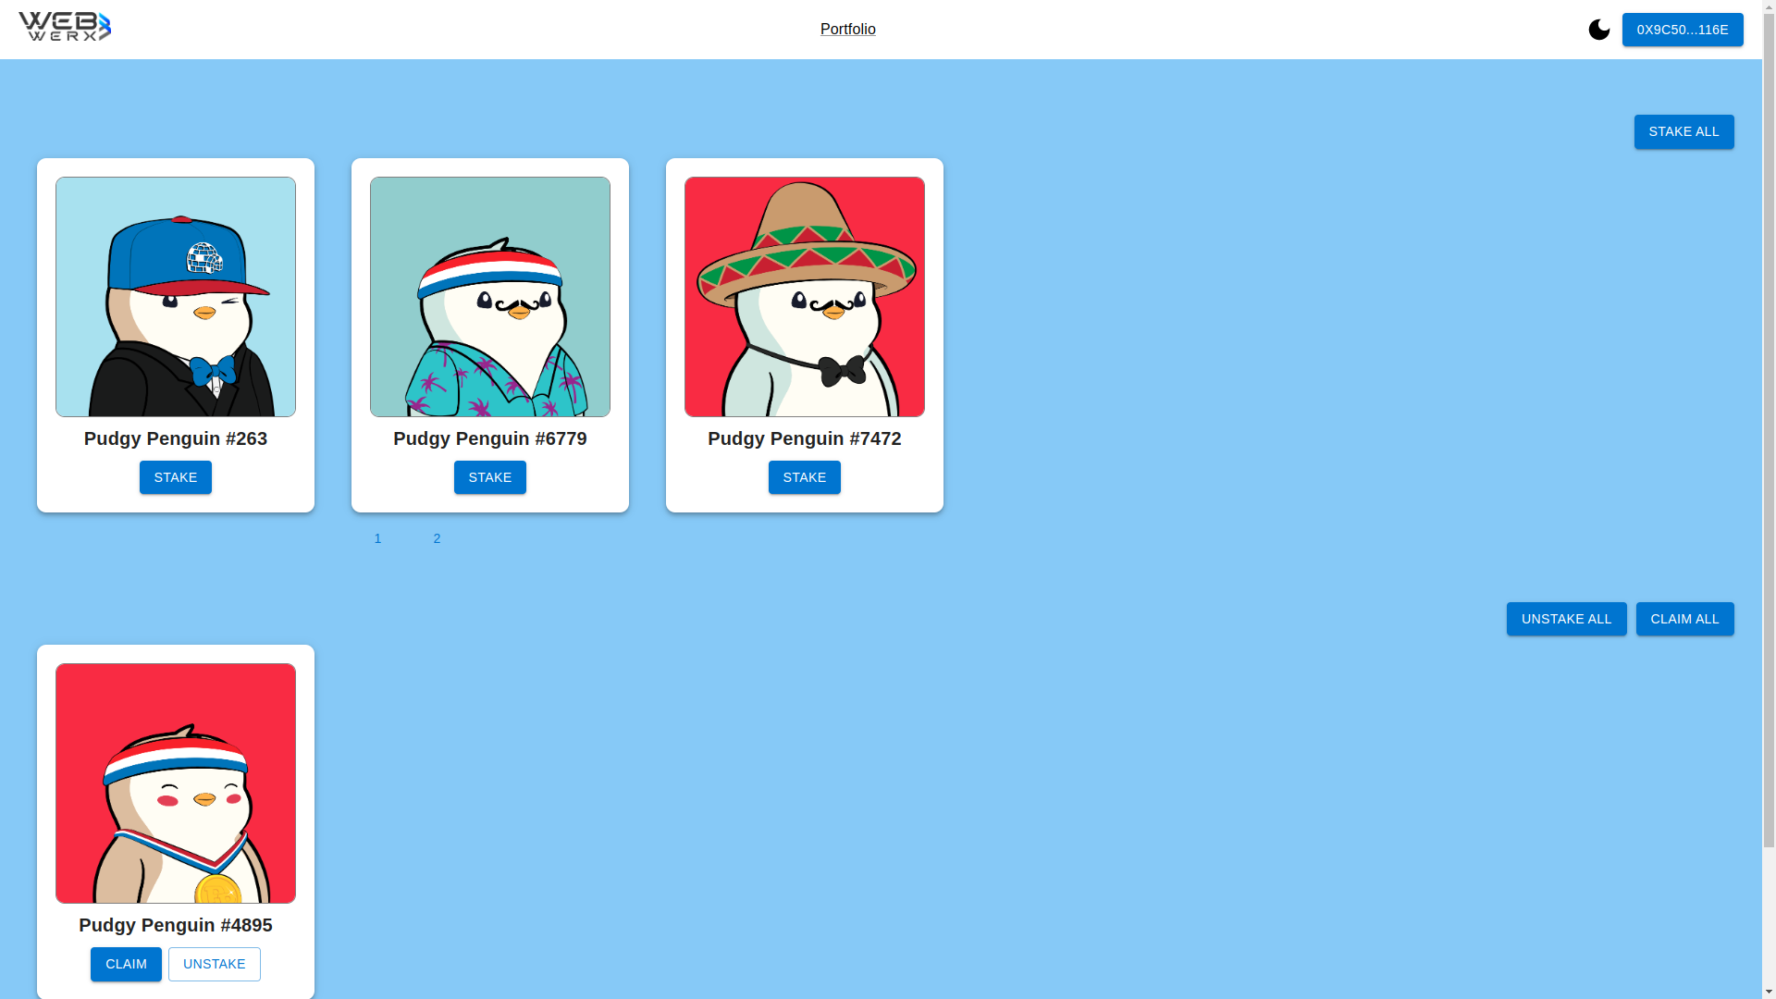Click the Portfolio navigation link
1776x999 pixels.
pos(847,29)
